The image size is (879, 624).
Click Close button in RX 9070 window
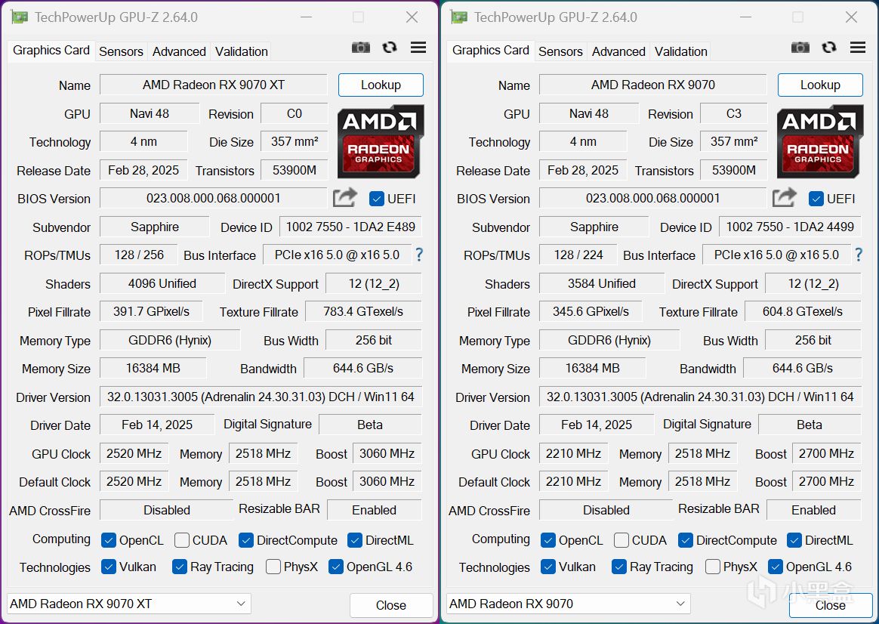[x=831, y=606]
